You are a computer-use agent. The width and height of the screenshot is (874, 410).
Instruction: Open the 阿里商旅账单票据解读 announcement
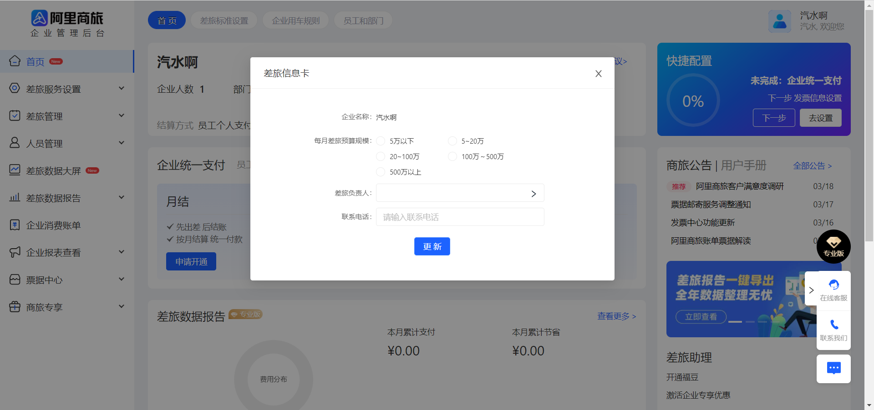[711, 241]
